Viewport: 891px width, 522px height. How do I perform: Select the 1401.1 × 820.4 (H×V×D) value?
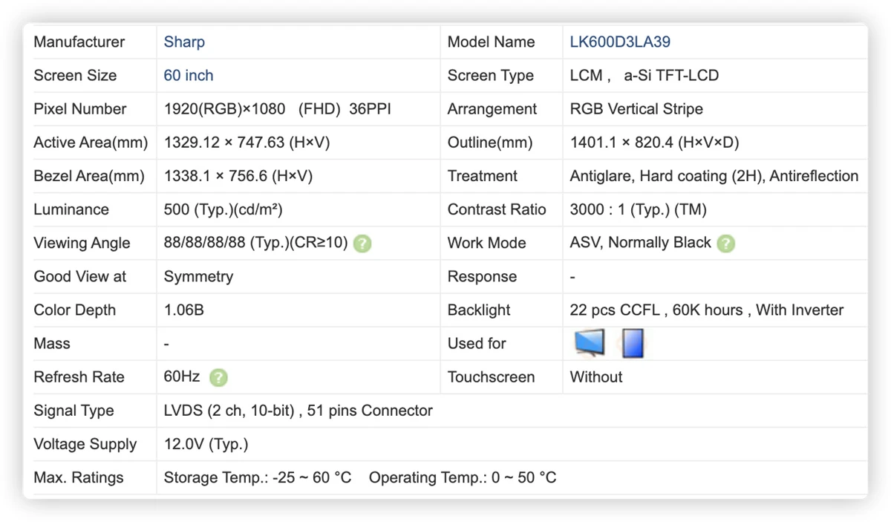pos(655,143)
